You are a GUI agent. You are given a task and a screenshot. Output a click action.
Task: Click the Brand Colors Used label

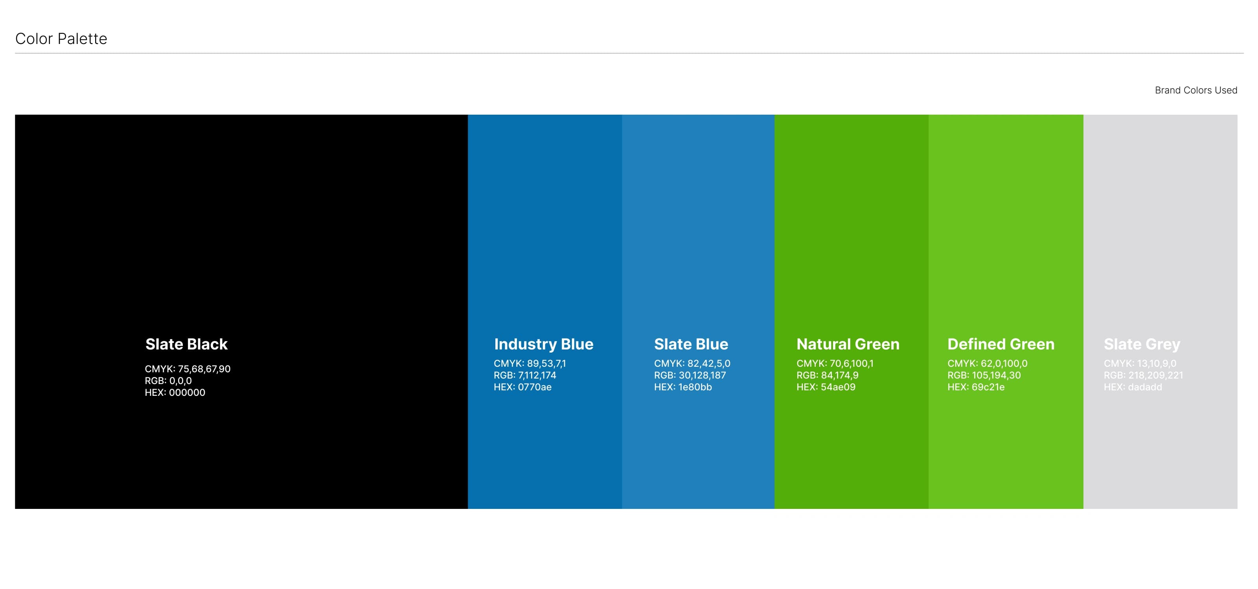coord(1195,90)
